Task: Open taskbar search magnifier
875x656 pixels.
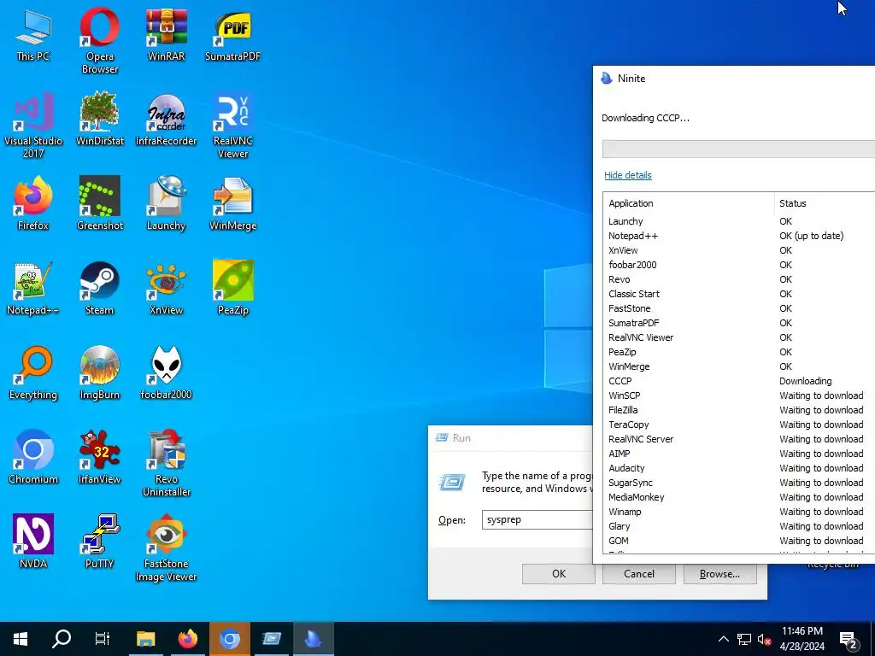Action: tap(62, 639)
